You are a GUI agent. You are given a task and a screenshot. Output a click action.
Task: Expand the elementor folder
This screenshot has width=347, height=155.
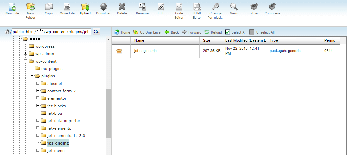(x=38, y=98)
